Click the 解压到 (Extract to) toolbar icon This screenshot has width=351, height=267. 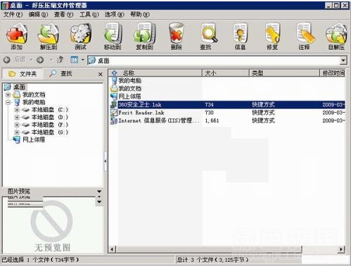pos(48,34)
